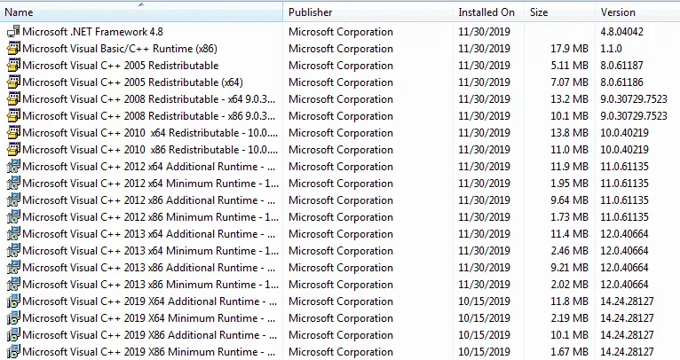Click the Microsoft .NET Framework 4.8 program icon
680x360 pixels.
13,32
